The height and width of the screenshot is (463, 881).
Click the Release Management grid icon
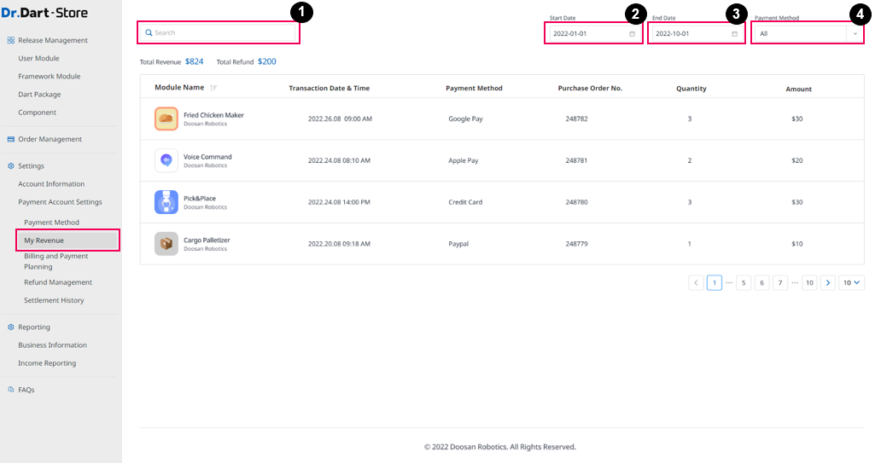(x=11, y=40)
